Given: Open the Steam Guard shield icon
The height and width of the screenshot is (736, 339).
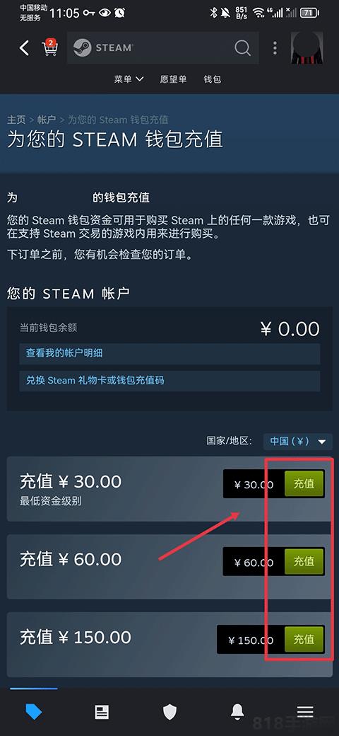Looking at the screenshot, I should point(169,712).
